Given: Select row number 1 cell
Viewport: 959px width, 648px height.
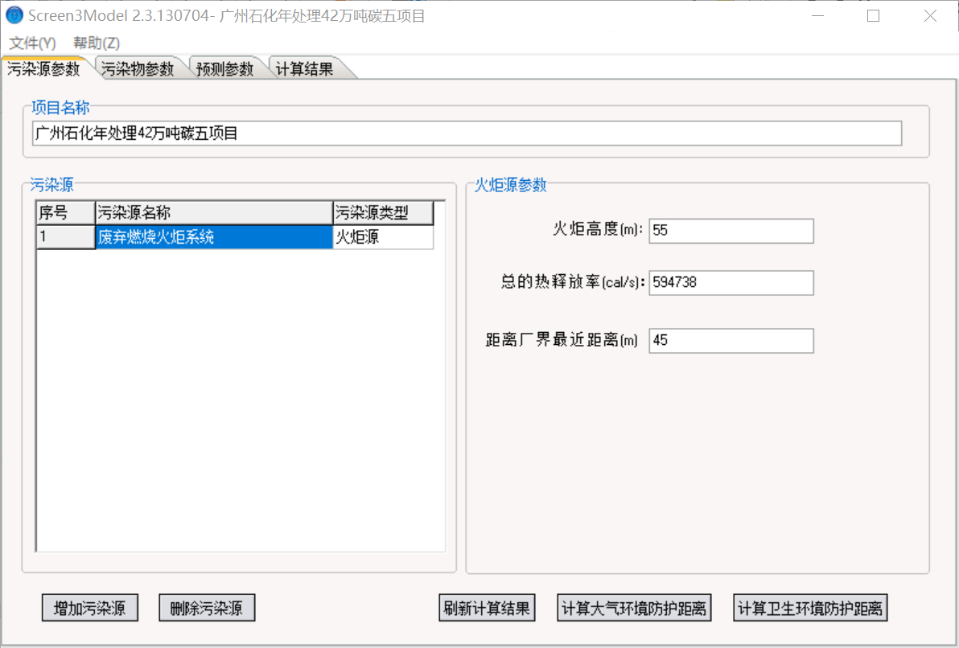Looking at the screenshot, I should pos(65,236).
